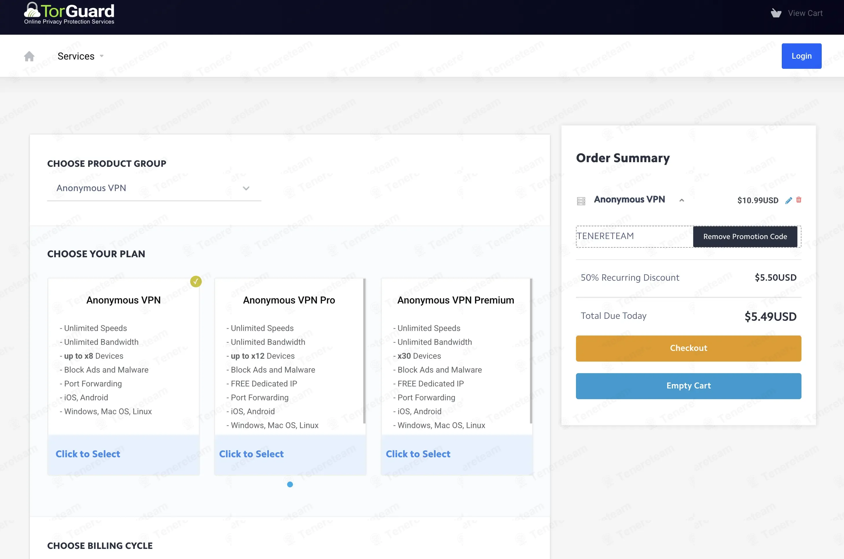The height and width of the screenshot is (559, 844).
Task: Select the Anonymous VPN Pro plan
Action: [x=251, y=454]
